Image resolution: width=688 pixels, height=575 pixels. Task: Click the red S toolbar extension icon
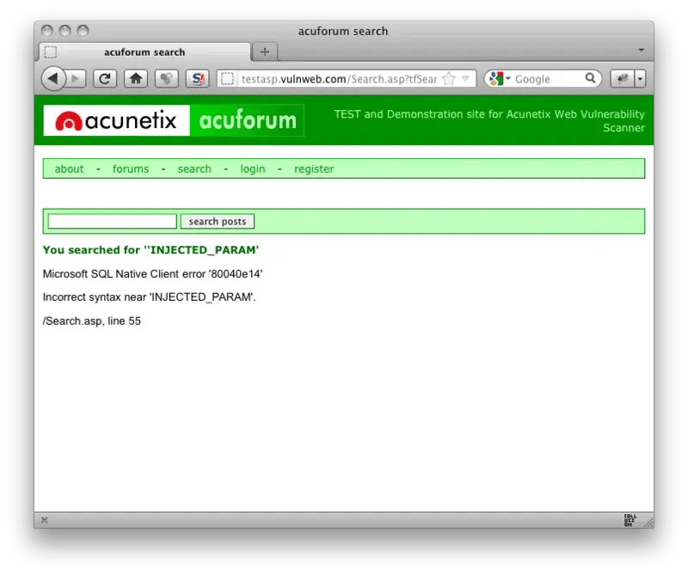pos(198,79)
